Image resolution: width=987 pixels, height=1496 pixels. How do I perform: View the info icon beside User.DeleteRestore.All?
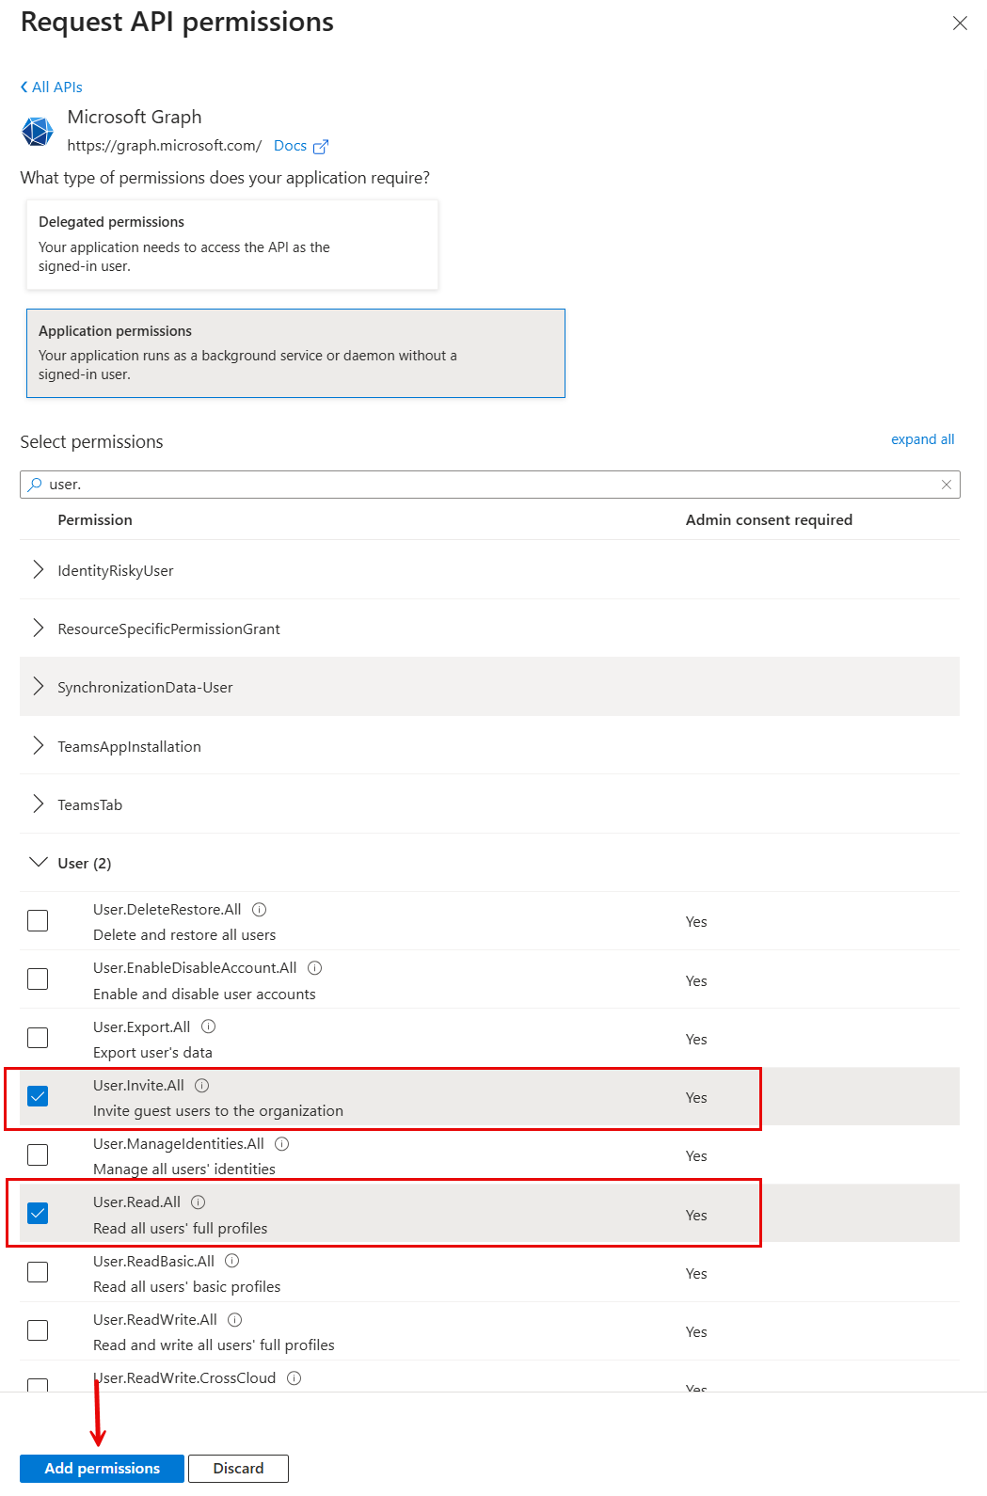click(x=259, y=909)
